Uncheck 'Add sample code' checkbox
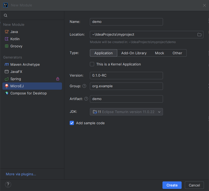 [72, 123]
